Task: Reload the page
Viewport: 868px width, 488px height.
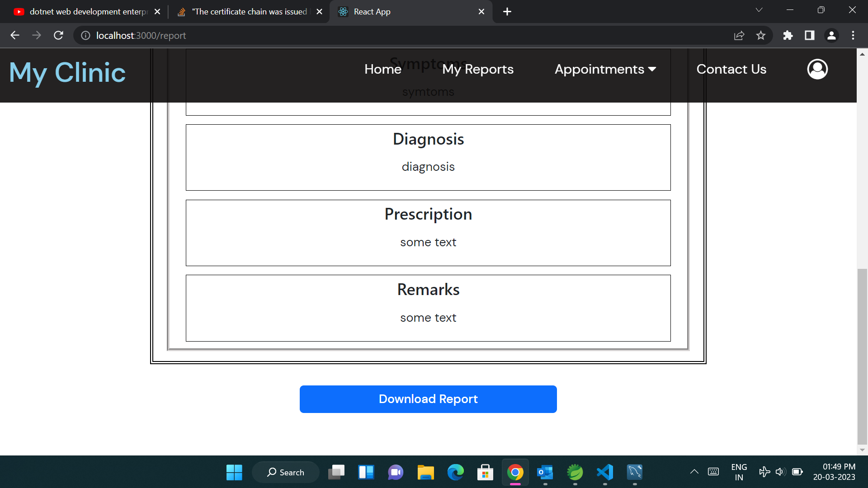Action: (x=58, y=35)
